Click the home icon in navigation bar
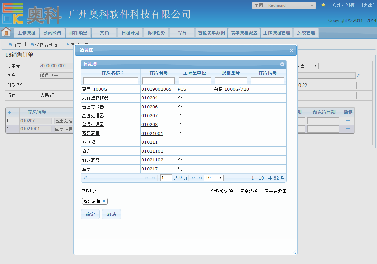 point(6,32)
